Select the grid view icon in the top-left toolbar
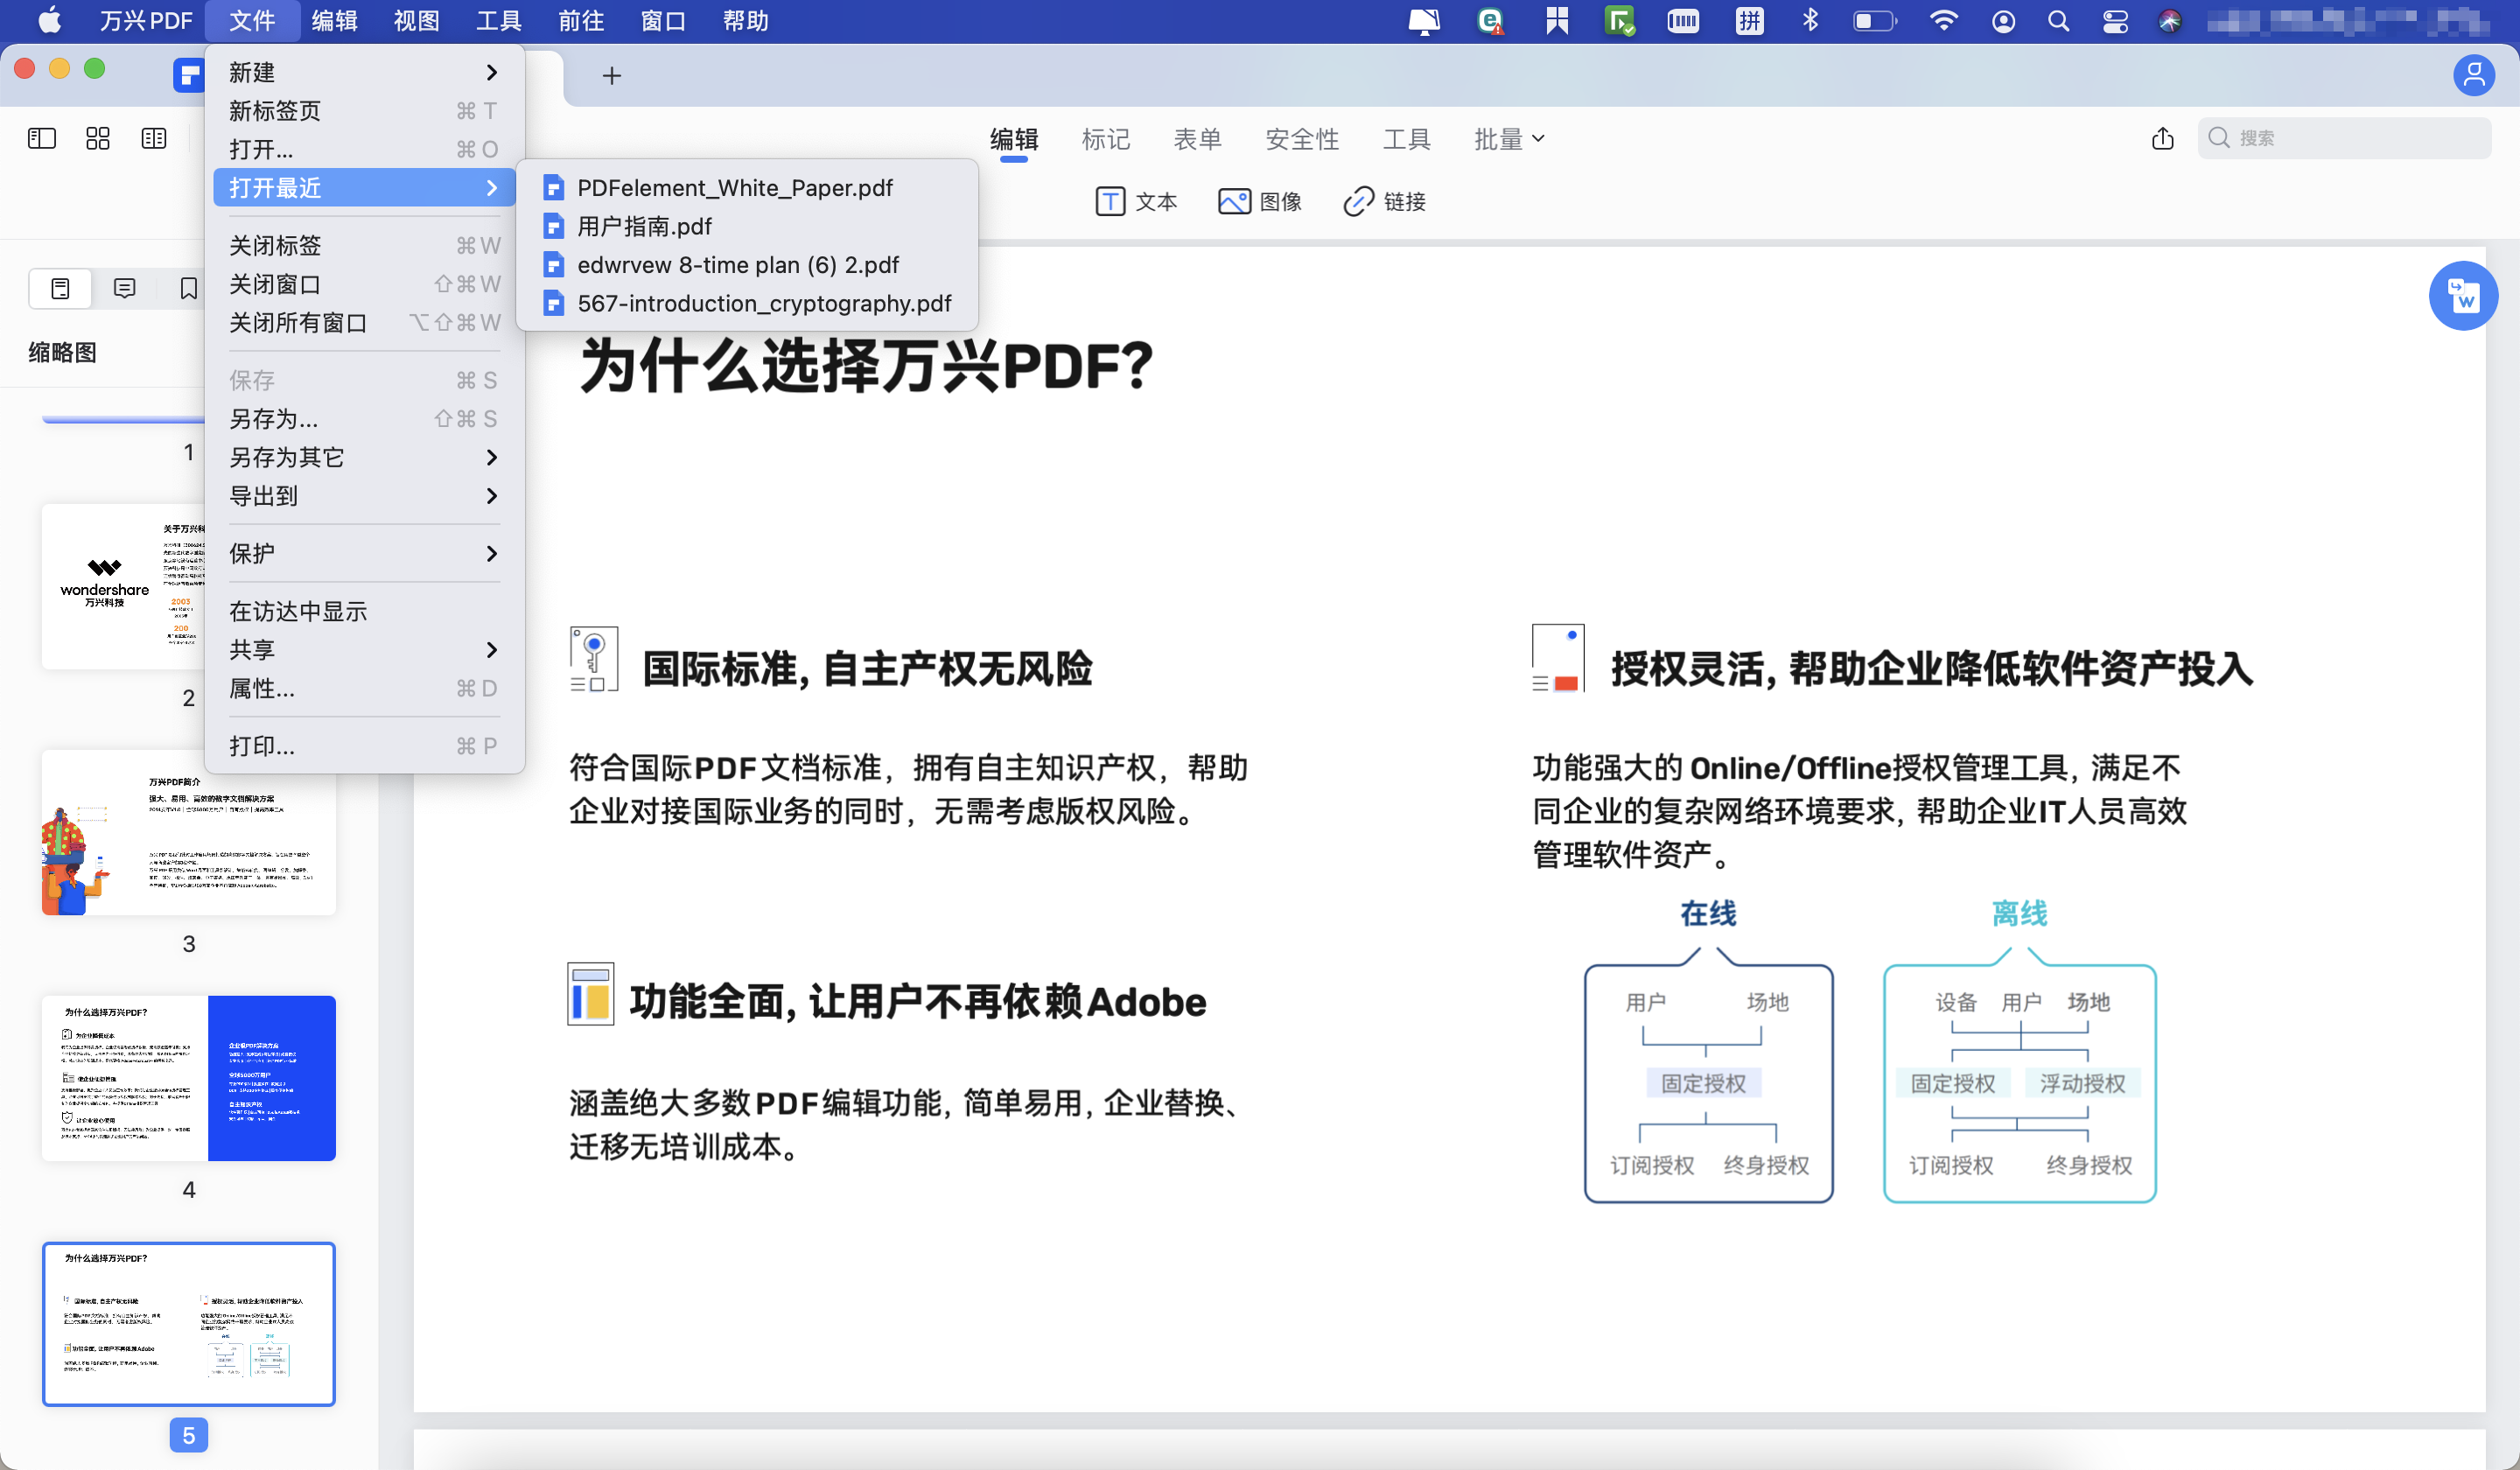2520x1470 pixels. click(97, 138)
